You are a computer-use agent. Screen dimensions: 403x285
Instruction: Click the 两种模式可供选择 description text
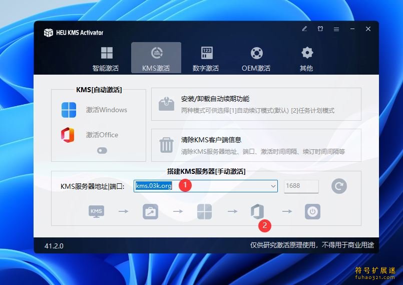coord(258,111)
